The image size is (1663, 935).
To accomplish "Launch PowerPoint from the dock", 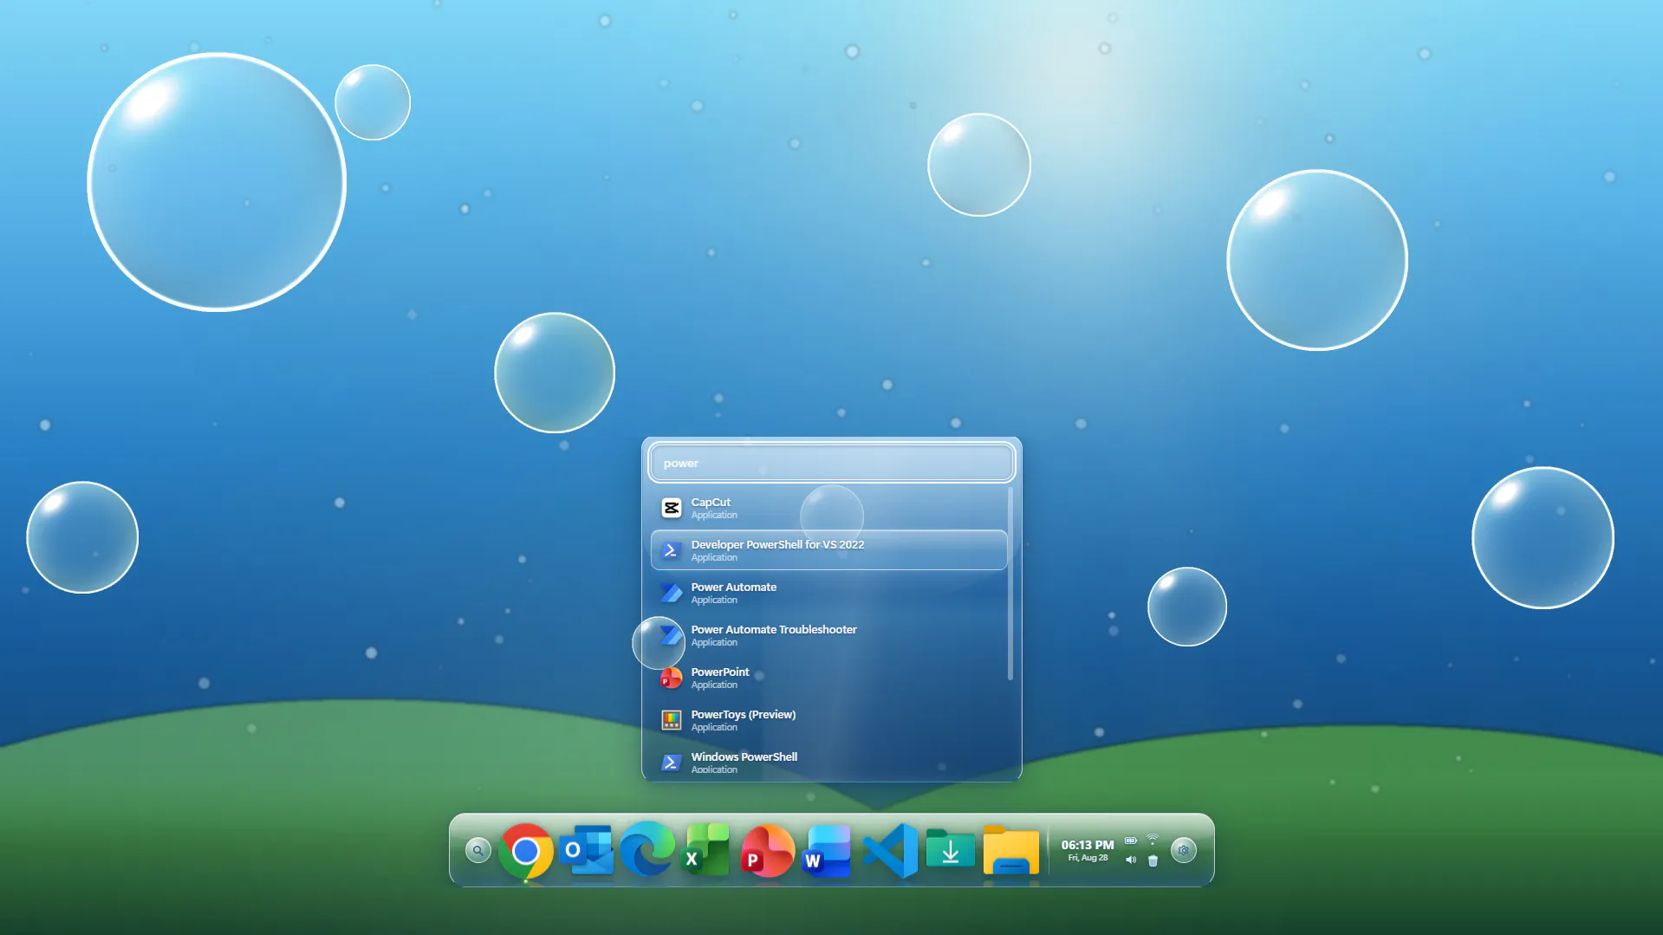I will (768, 851).
